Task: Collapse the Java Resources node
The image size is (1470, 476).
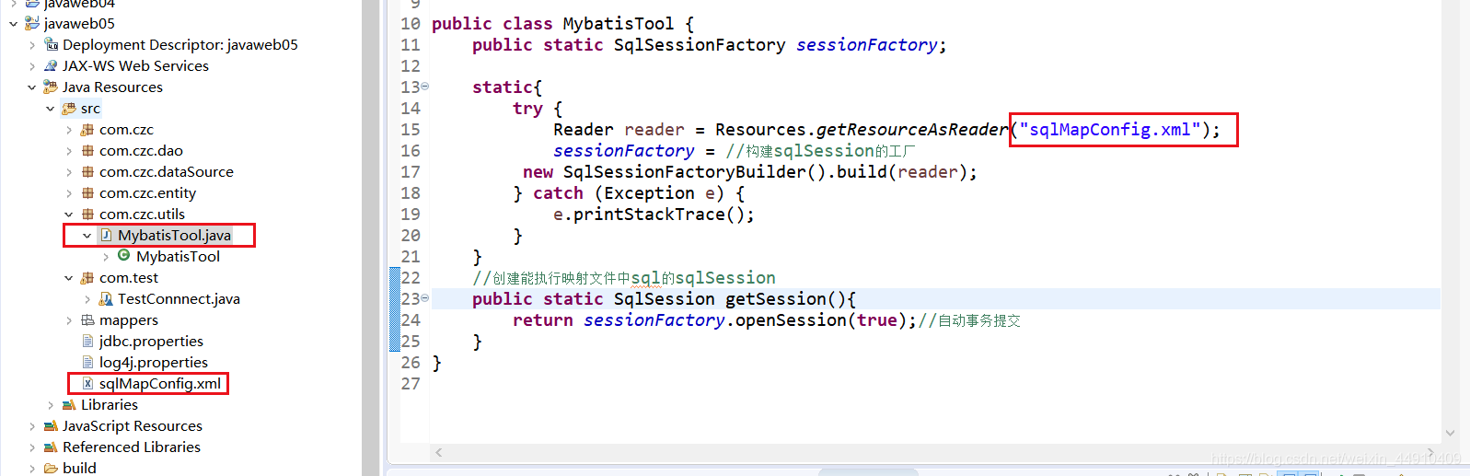Action: (32, 87)
